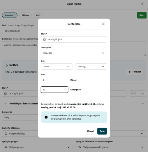This screenshot has width=148, height=152.
Task: Click the Gentagelser count input field
Action: click(x=54, y=90)
